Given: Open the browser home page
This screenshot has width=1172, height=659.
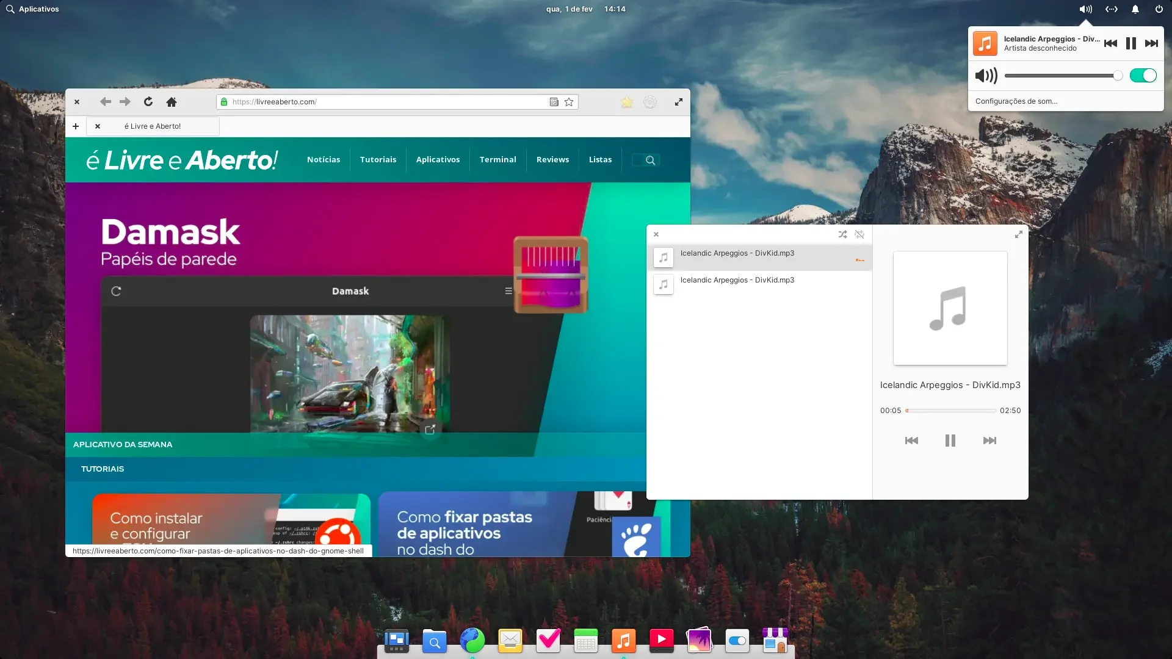Looking at the screenshot, I should pyautogui.click(x=172, y=102).
